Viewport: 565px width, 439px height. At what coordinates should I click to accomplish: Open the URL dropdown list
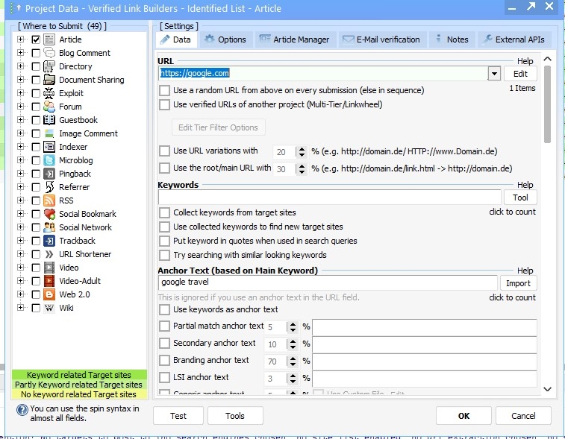(x=493, y=74)
